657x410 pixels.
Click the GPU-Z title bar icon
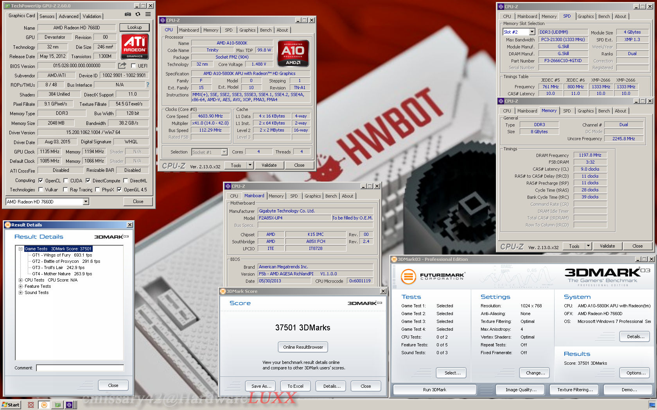point(7,6)
